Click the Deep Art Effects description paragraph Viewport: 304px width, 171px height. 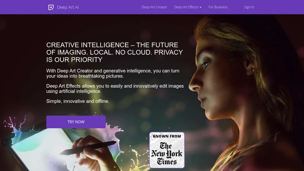click(x=115, y=89)
